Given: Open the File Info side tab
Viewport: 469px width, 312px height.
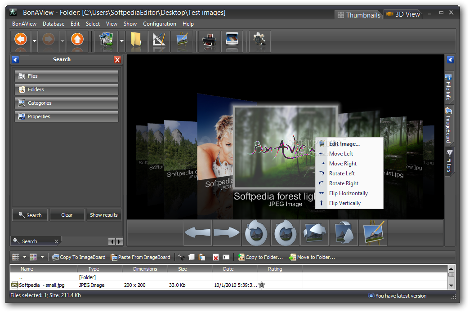Looking at the screenshot, I should click(x=449, y=88).
